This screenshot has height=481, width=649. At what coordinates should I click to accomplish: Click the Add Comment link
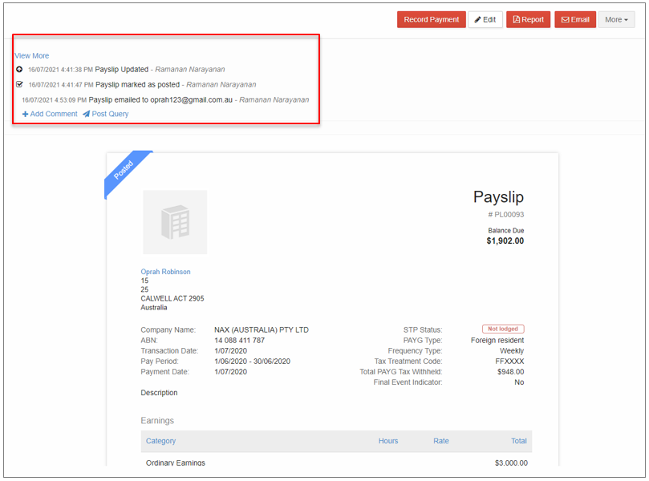pos(50,114)
